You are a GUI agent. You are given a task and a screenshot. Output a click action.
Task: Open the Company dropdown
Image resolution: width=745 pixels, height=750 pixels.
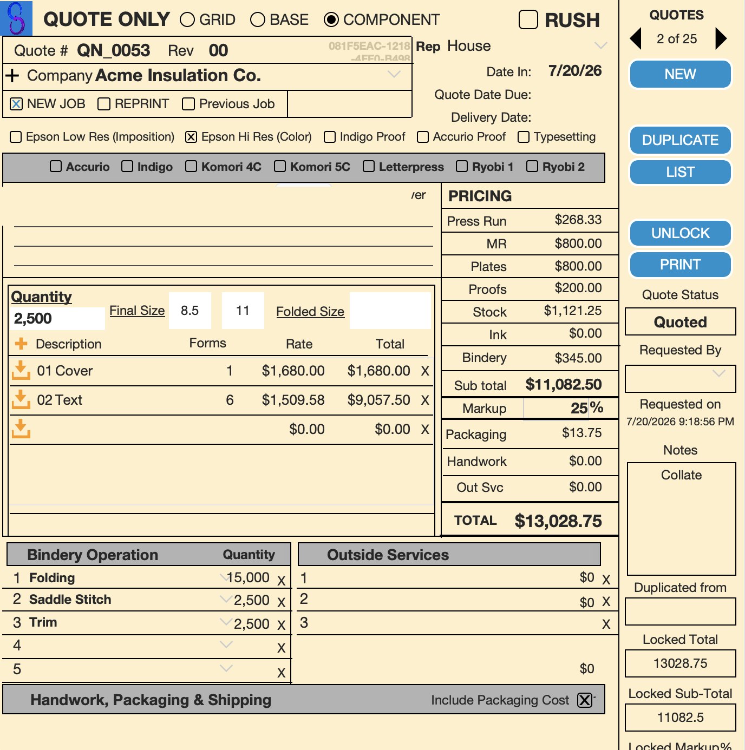394,74
